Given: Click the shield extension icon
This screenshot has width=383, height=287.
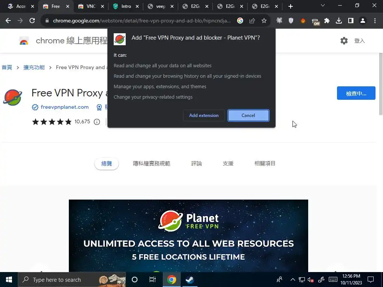Looking at the screenshot, I should tap(291, 21).
